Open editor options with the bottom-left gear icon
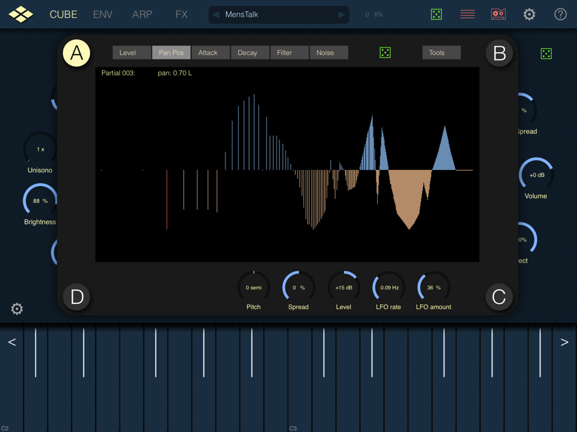577x432 pixels. 16,309
